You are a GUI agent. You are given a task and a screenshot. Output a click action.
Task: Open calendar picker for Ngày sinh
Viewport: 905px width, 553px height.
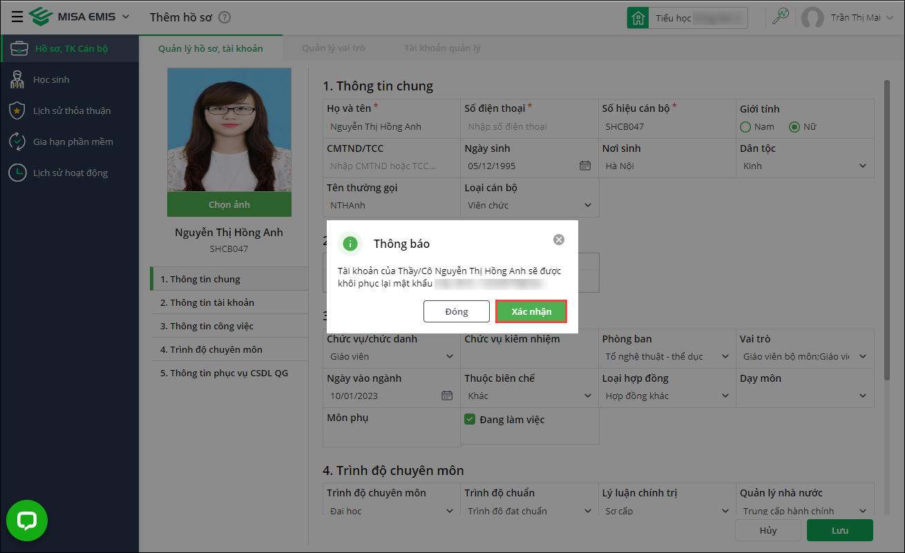click(x=585, y=166)
